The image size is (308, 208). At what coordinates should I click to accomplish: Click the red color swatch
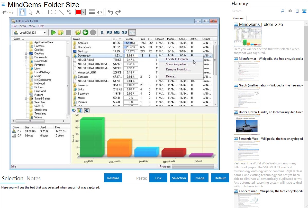78,12
